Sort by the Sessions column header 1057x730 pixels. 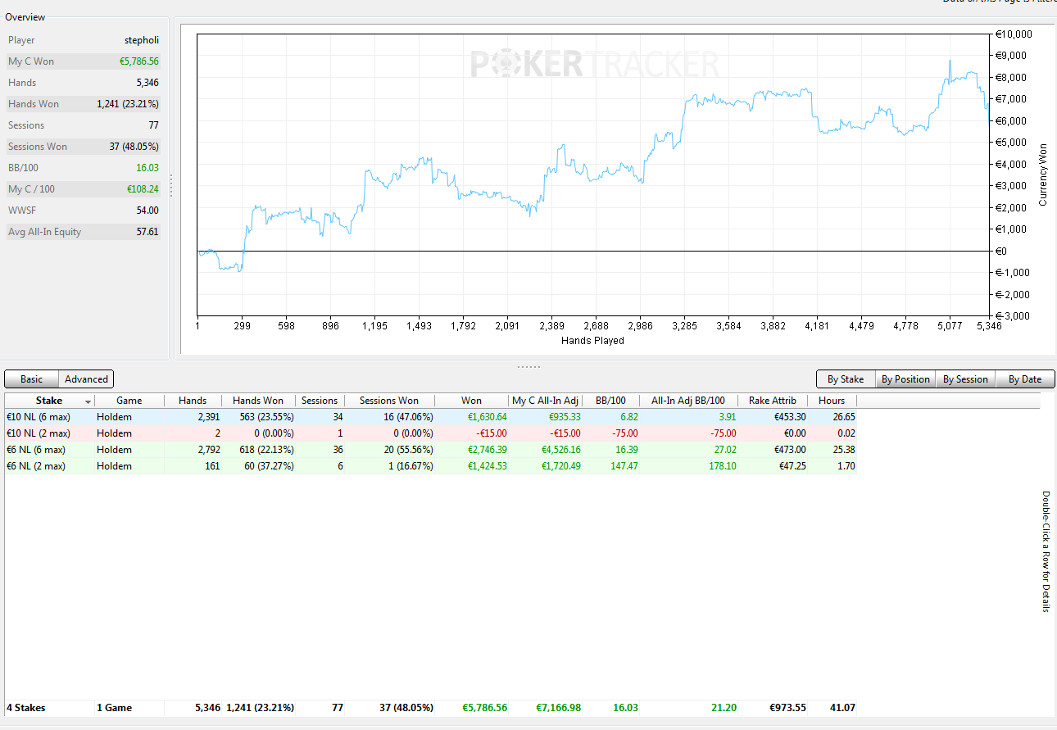point(320,401)
